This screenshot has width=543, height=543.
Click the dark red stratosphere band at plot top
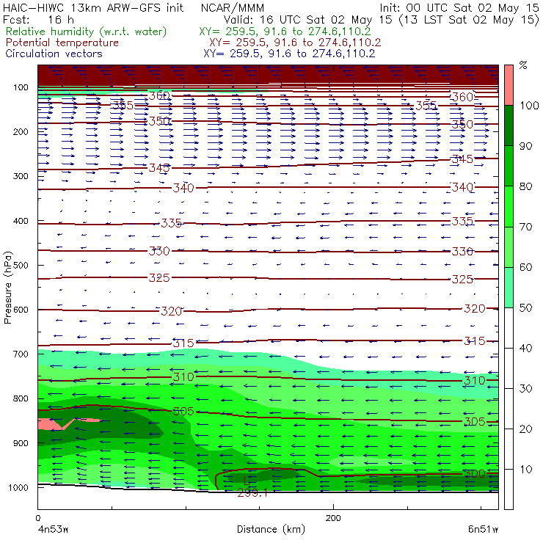click(x=268, y=74)
